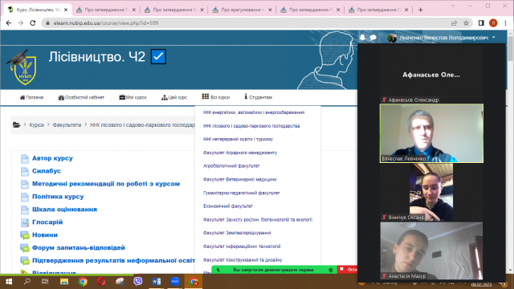
Task: Select Факультет Ветеринарної медицини menu item
Action: (x=239, y=179)
